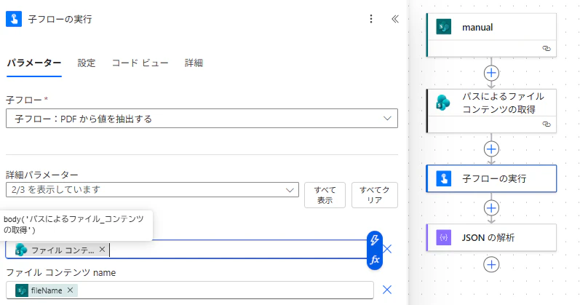This screenshot has width=580, height=305.
Task: Click the すべて表示 button
Action: pos(325,194)
